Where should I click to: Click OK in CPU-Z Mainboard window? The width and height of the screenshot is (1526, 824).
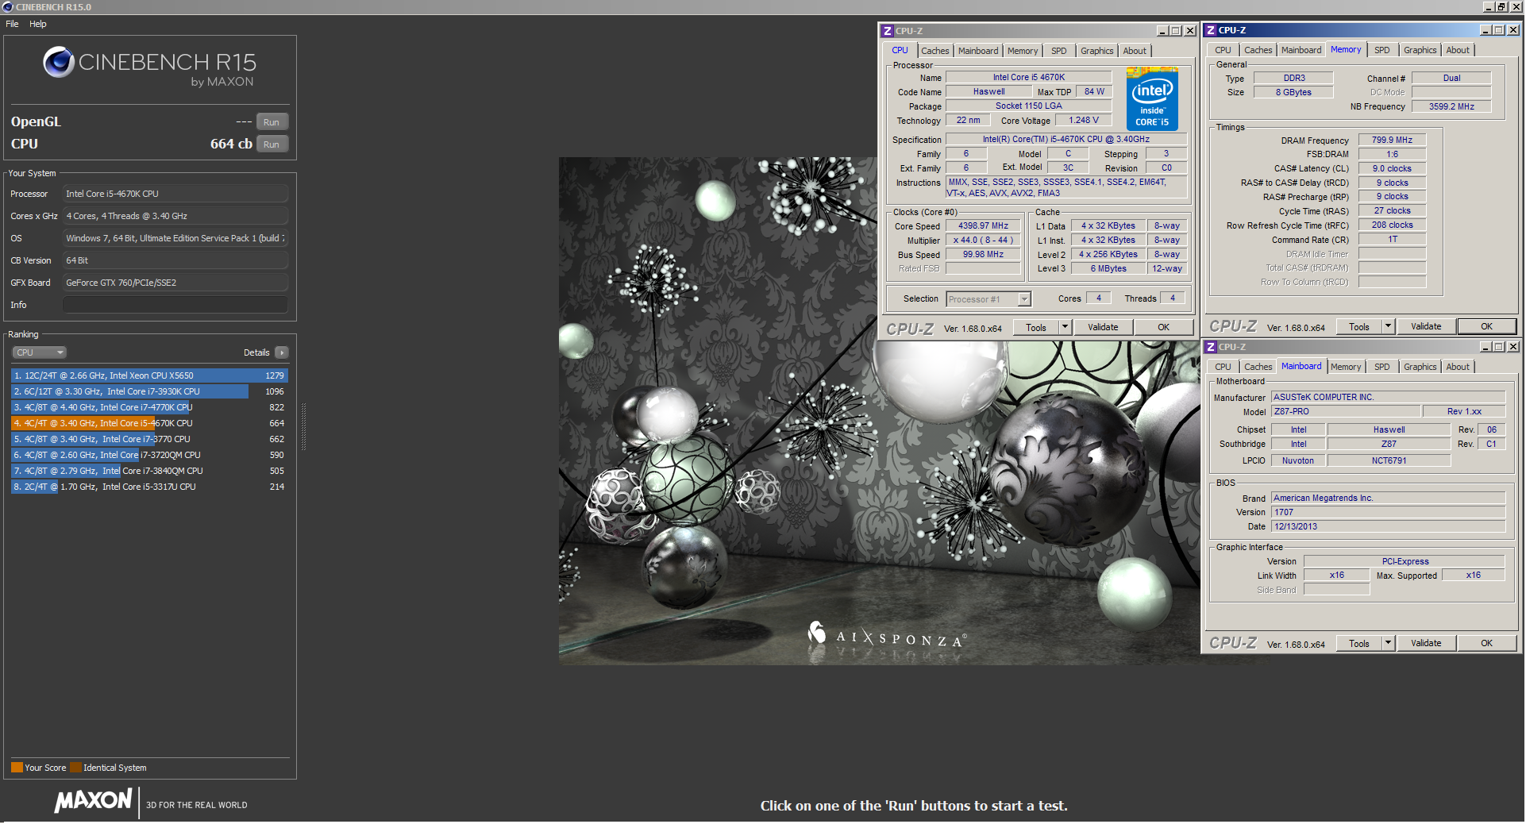tap(1486, 643)
